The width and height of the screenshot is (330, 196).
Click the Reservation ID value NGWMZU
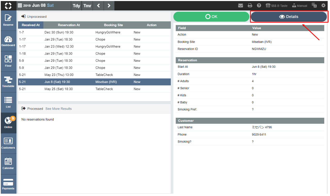point(259,49)
